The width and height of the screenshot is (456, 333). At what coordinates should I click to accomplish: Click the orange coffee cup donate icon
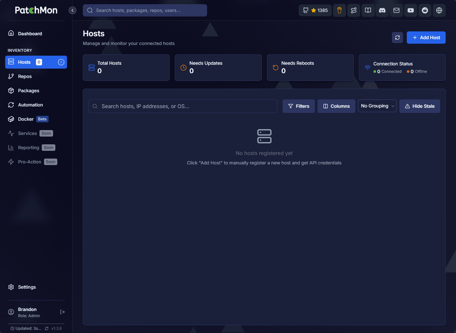point(339,10)
